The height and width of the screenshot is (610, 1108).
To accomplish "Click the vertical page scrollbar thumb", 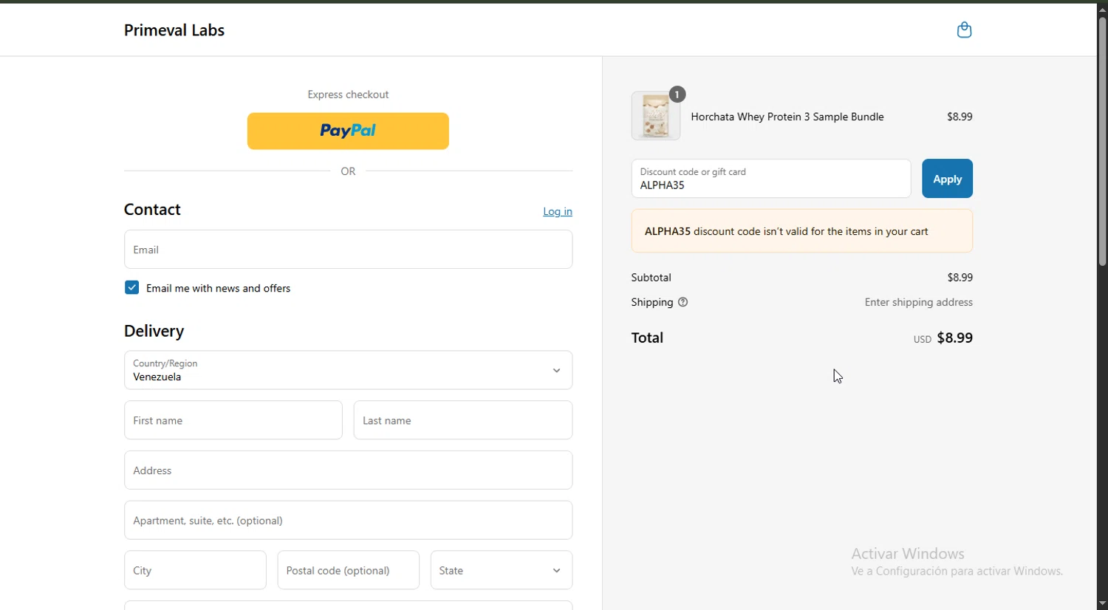I will click(x=1102, y=140).
